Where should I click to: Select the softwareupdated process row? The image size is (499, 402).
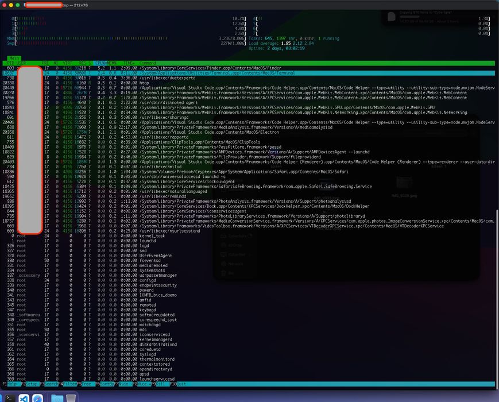(x=249, y=315)
